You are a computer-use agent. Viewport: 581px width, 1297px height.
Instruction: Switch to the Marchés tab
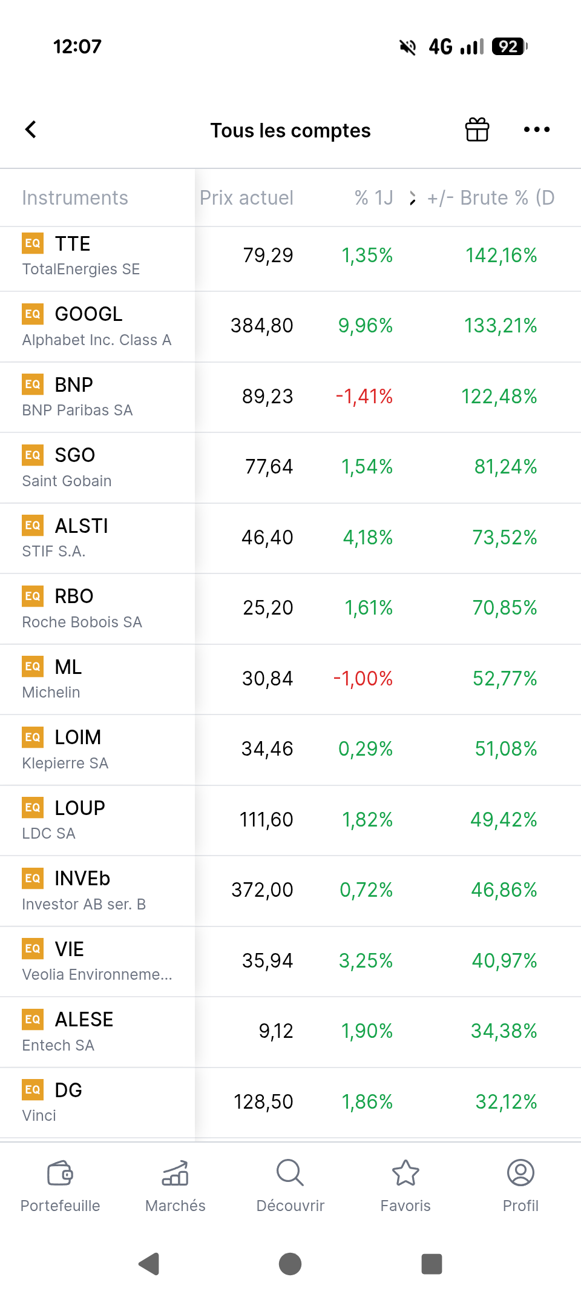click(x=176, y=1186)
